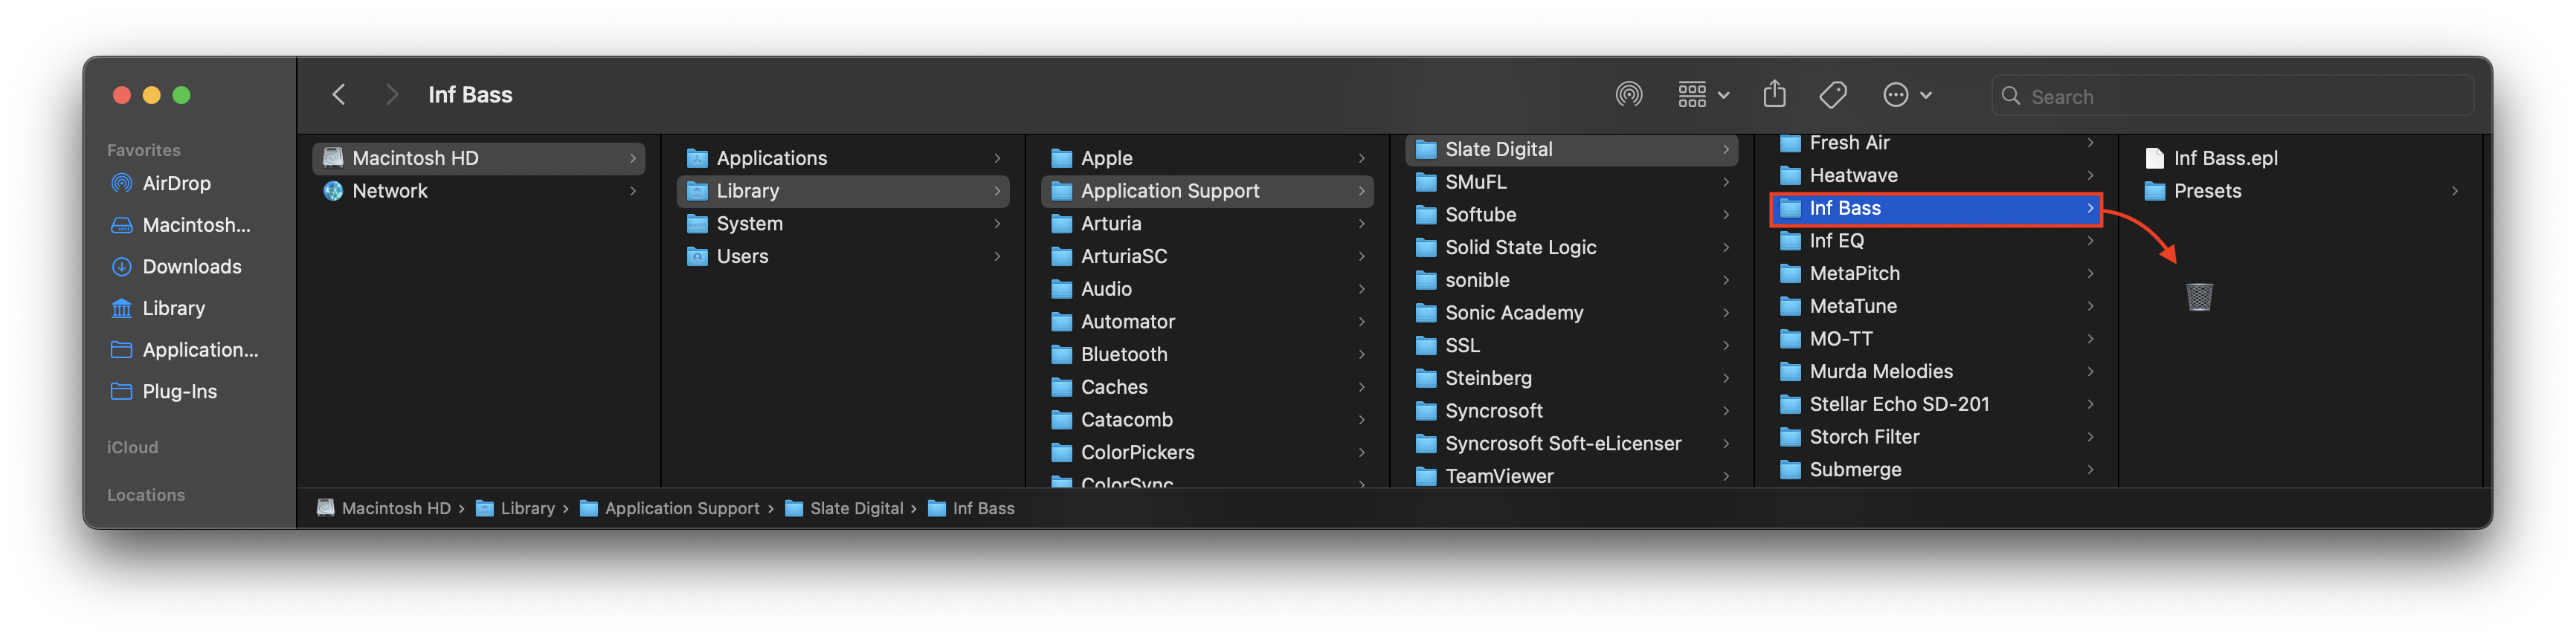Viewport: 2576px width, 639px height.
Task: Click the SMuFL folder icon
Action: tap(1425, 183)
